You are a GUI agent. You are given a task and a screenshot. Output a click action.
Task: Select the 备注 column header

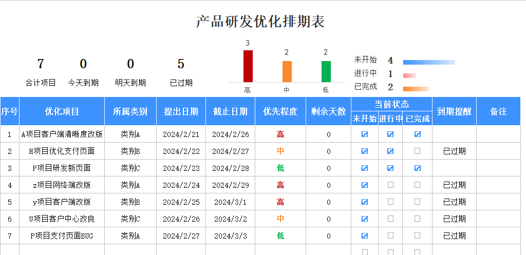tap(498, 111)
